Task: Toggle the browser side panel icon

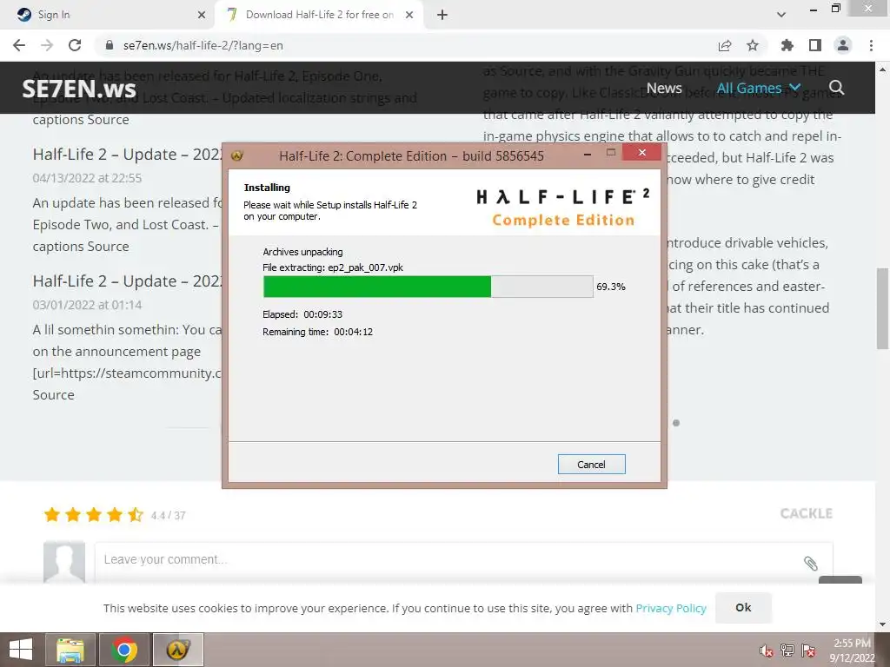Action: tap(815, 45)
